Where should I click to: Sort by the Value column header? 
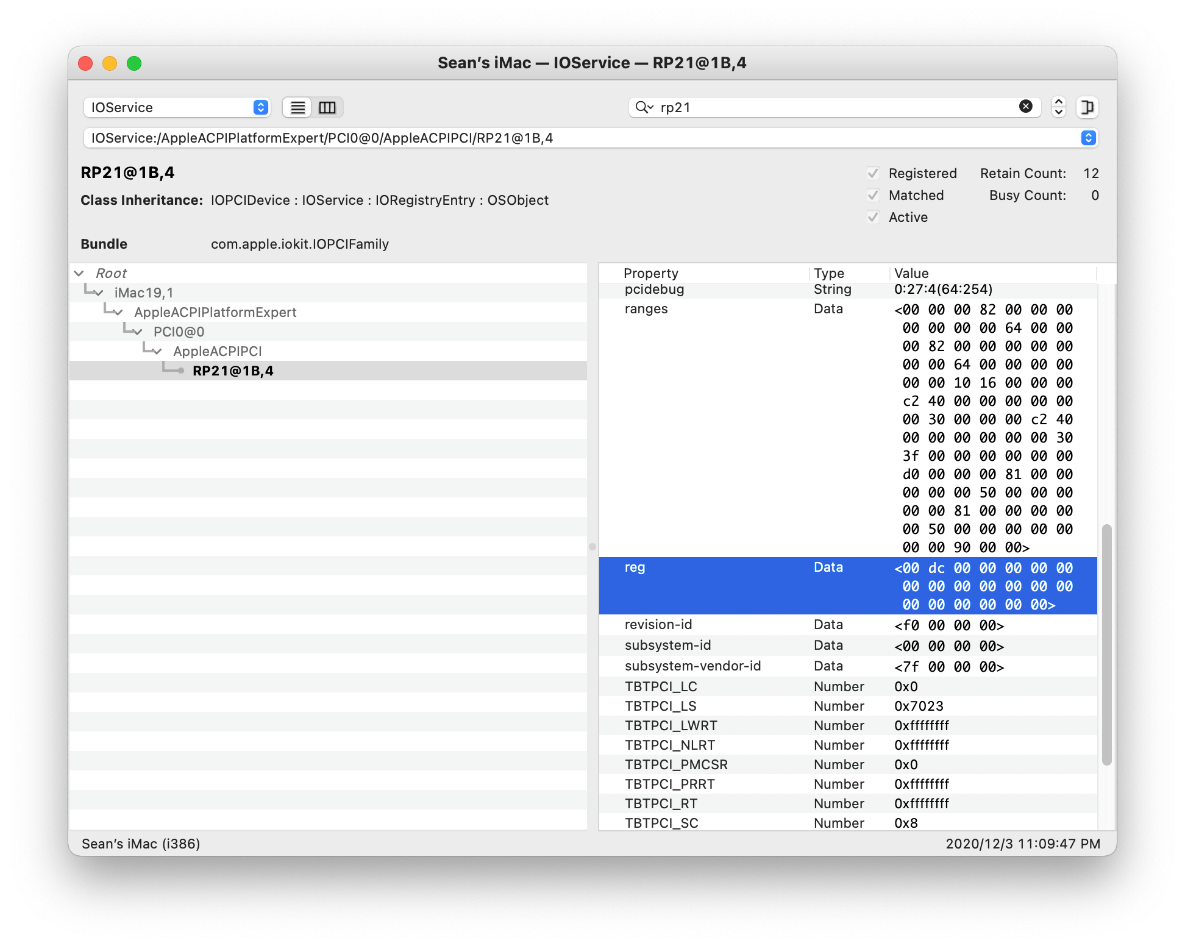point(994,273)
